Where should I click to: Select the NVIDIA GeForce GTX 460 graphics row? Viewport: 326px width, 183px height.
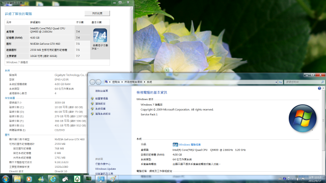coord(47,44)
